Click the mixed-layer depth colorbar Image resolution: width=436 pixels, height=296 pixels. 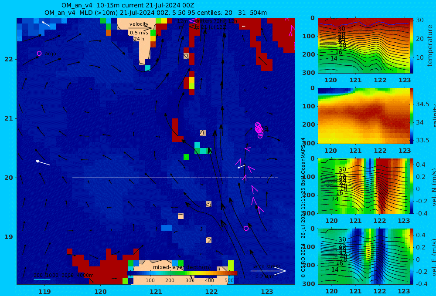point(182,273)
